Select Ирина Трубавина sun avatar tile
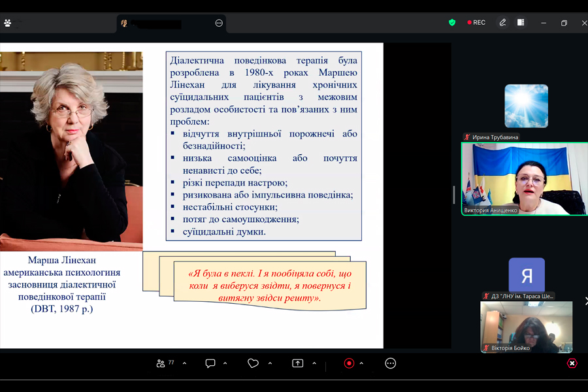The height and width of the screenshot is (392, 588). point(526,106)
